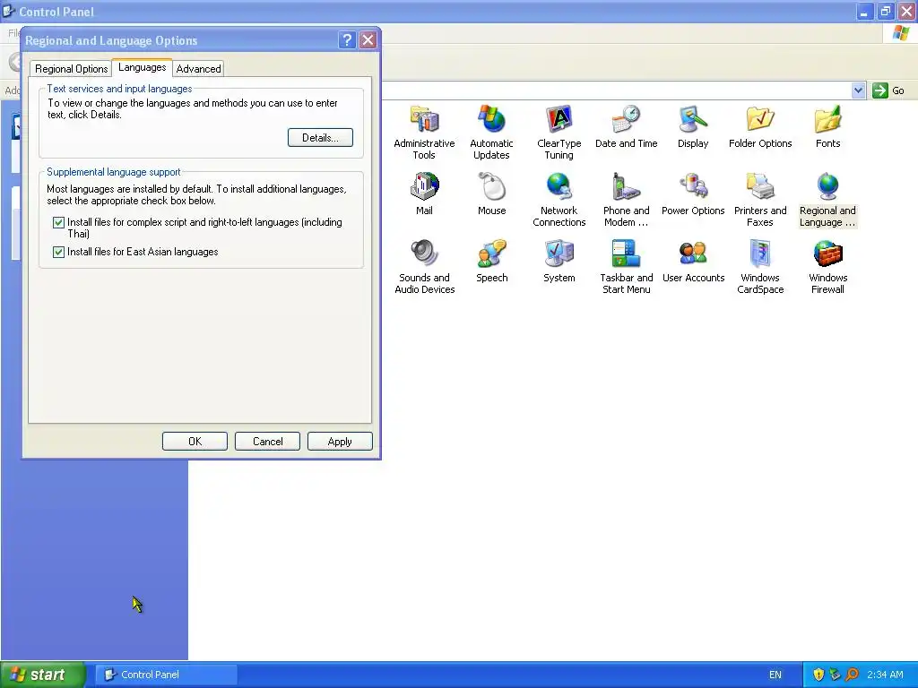Switch to the Advanced tab
The image size is (918, 688).
pyautogui.click(x=198, y=68)
